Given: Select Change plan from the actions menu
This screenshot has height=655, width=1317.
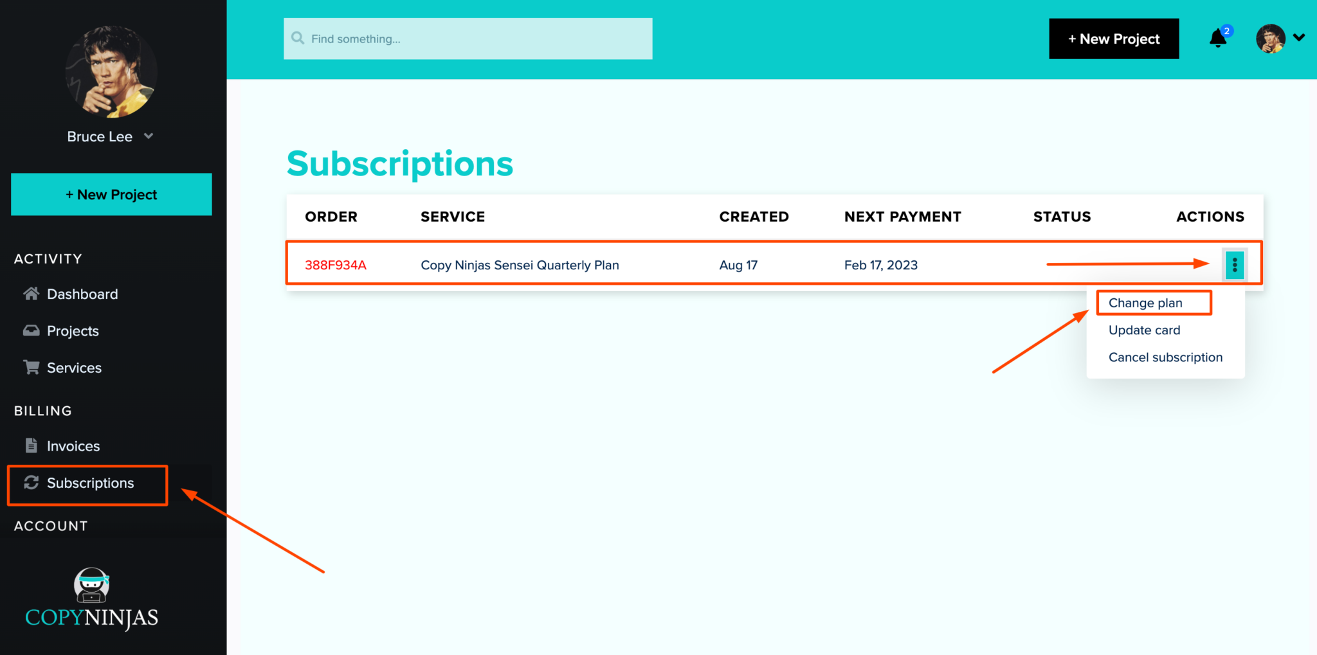Looking at the screenshot, I should pyautogui.click(x=1145, y=303).
